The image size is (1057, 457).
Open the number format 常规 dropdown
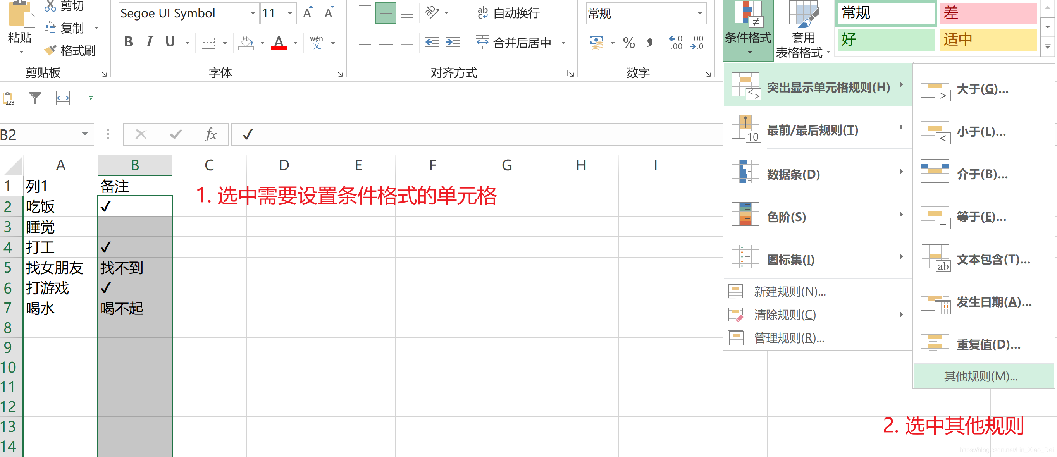point(700,14)
